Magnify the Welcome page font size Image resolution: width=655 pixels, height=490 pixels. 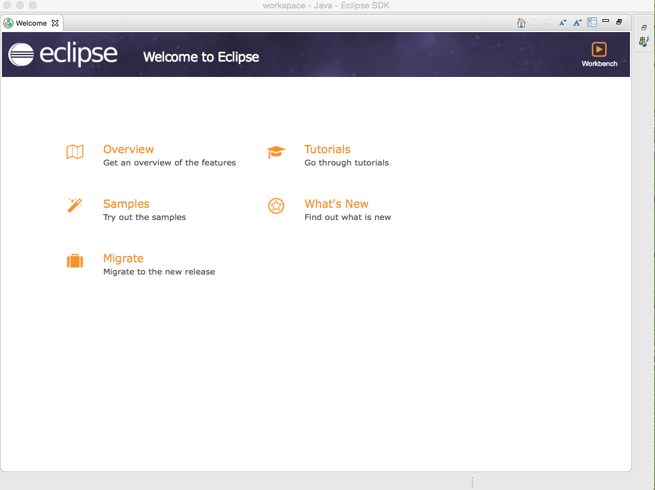point(577,22)
